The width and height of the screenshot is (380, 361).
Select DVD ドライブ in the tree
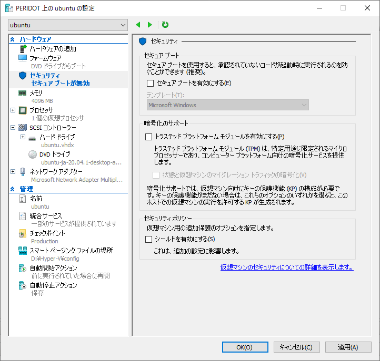[55, 154]
